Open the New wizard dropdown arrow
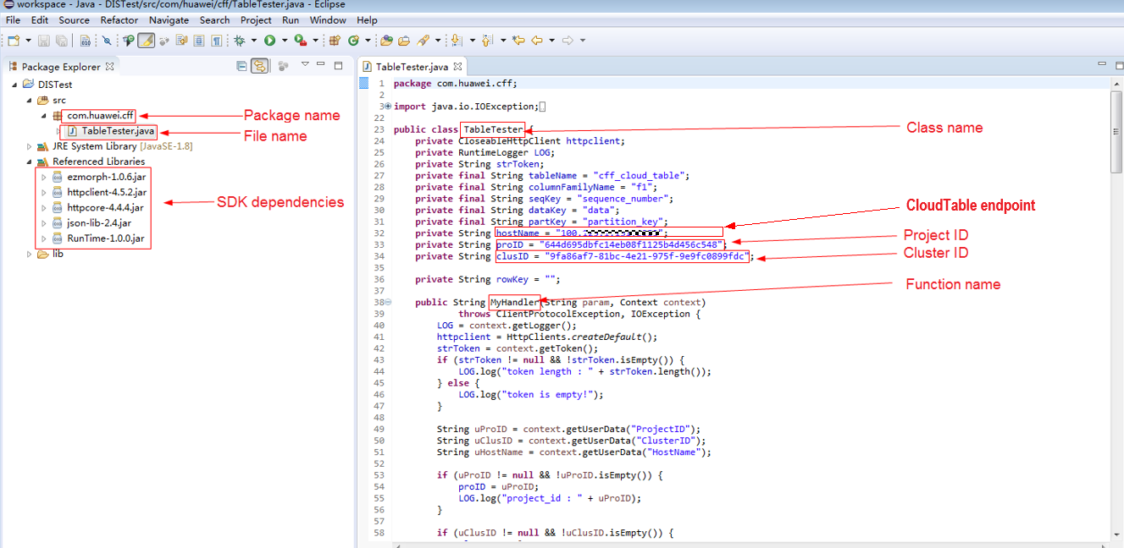Viewport: 1124px width, 548px height. [x=28, y=41]
